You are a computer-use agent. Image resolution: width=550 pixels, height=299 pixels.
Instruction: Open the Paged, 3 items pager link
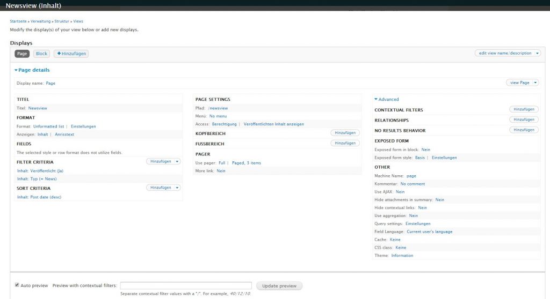pos(247,163)
